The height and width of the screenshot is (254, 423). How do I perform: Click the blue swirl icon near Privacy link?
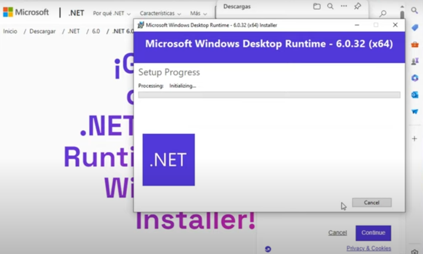tap(268, 249)
